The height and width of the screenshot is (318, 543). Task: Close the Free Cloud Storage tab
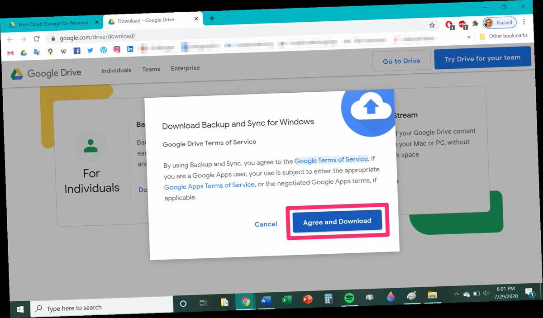point(96,22)
